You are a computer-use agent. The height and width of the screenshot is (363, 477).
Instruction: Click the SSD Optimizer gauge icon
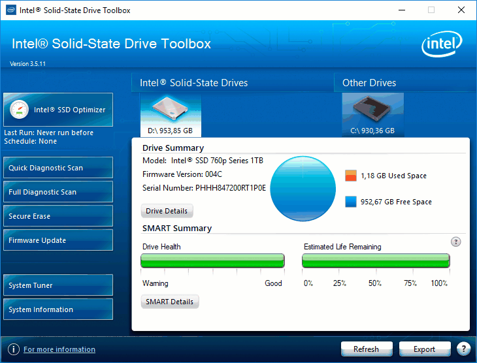[19, 110]
